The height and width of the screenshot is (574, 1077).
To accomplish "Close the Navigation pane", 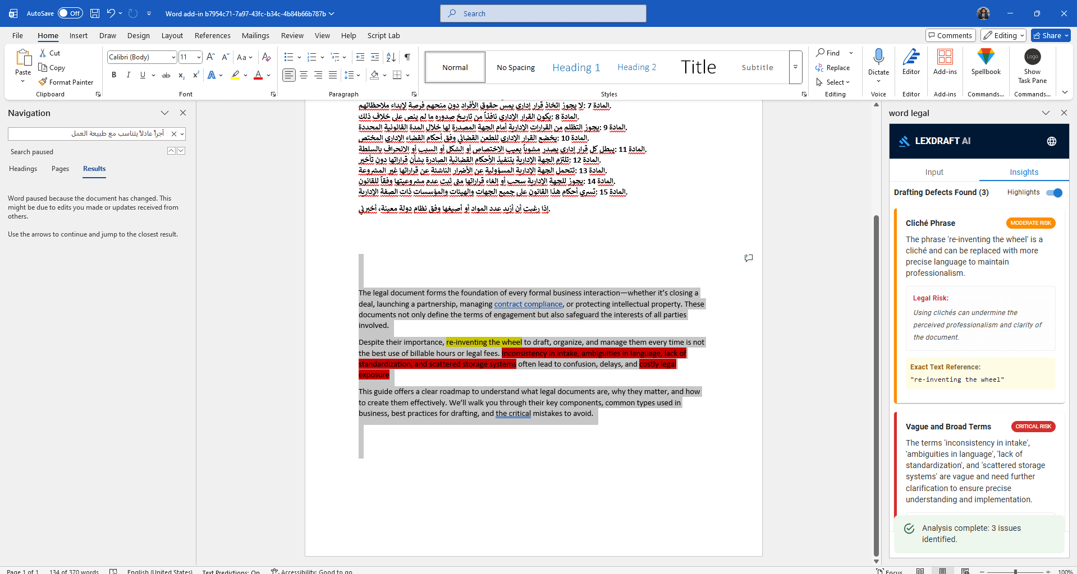I will pos(183,113).
